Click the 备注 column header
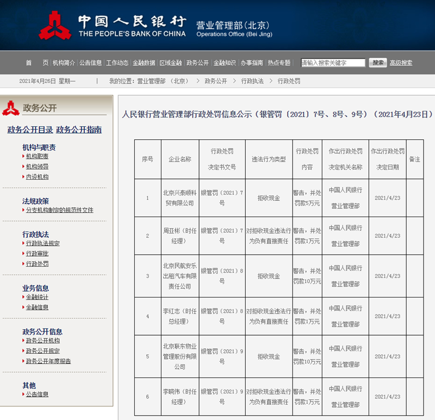Viewport: 435px width, 420px height. tap(415, 159)
